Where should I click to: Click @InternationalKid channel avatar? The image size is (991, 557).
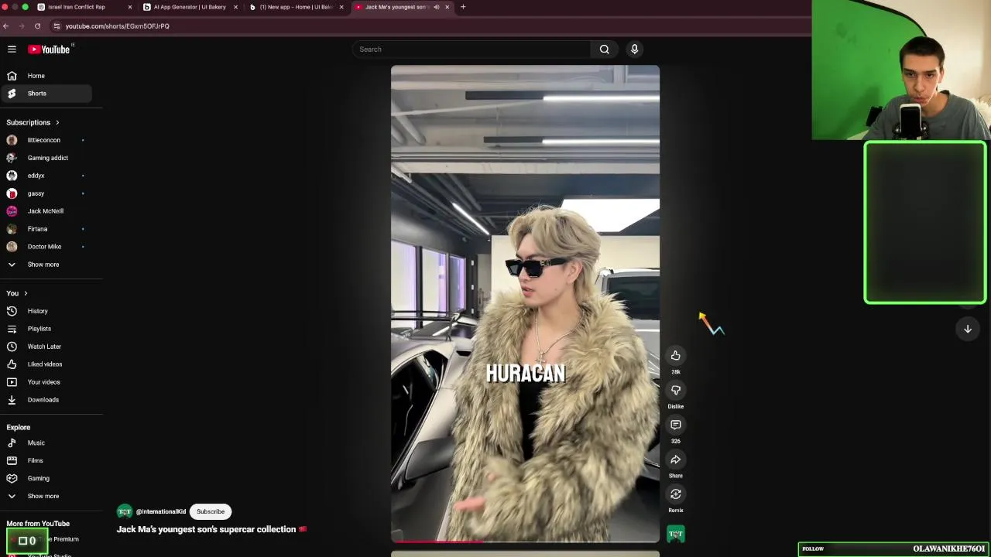125,511
